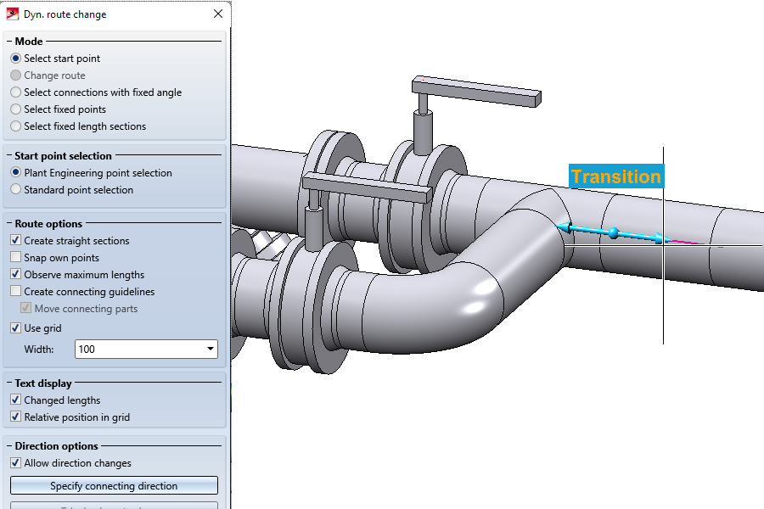Screen dimensions: 764x509
Task: Click the 'Transition' label in viewport
Action: click(616, 176)
